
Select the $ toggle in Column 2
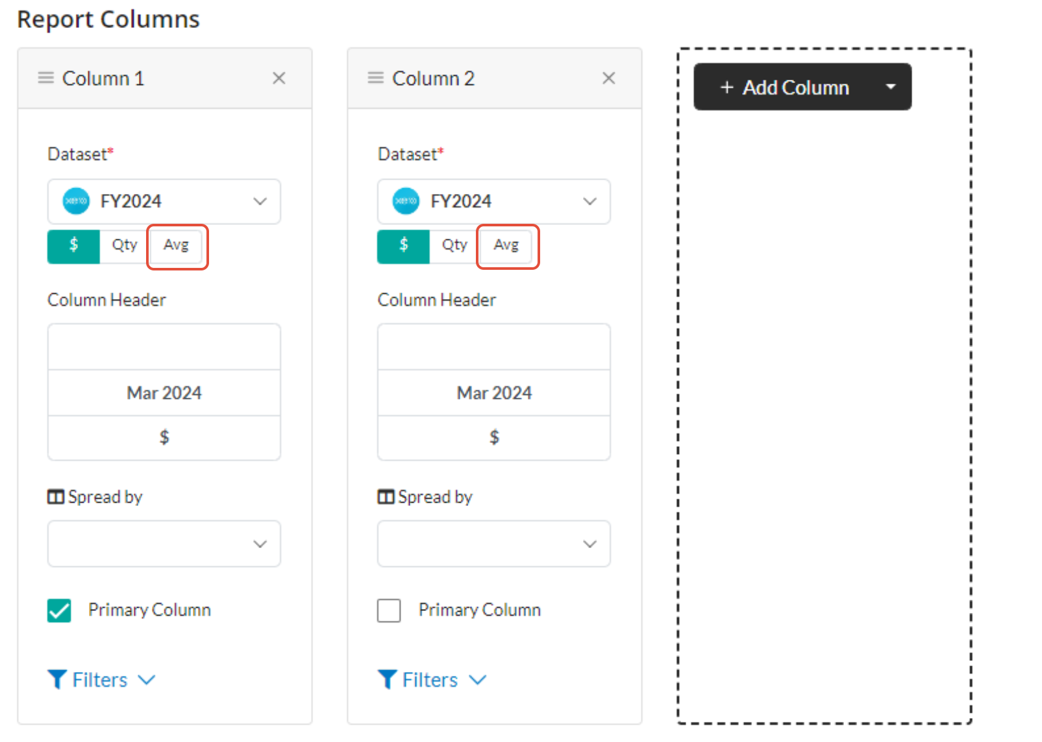coord(403,246)
